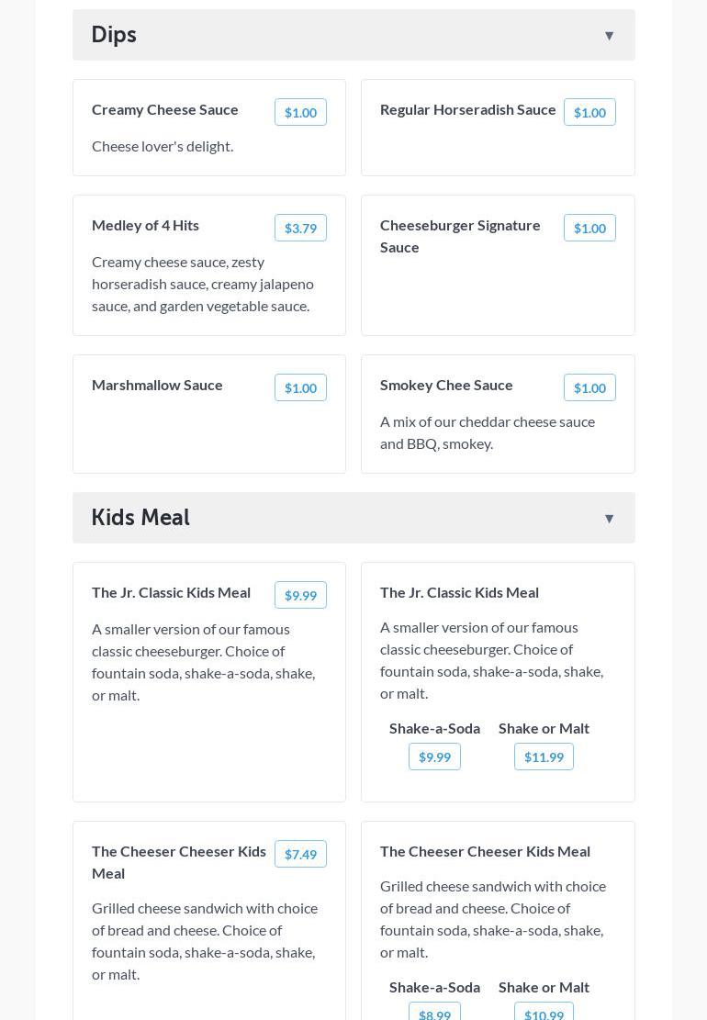Select Regular Horseradish Sauce $1.00 price
The height and width of the screenshot is (1020, 707).
[589, 112]
